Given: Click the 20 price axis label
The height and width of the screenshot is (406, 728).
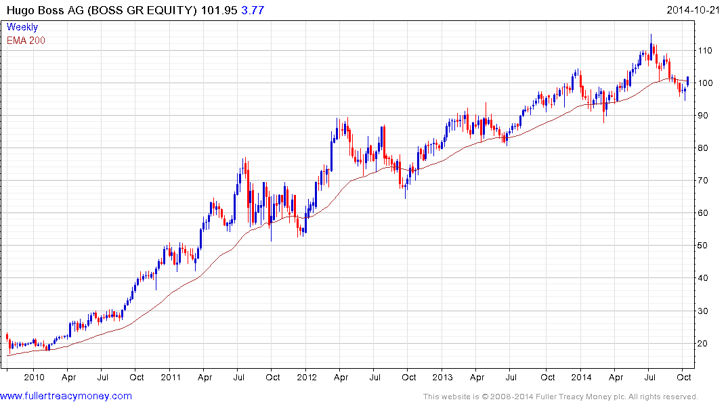Looking at the screenshot, I should point(703,343).
